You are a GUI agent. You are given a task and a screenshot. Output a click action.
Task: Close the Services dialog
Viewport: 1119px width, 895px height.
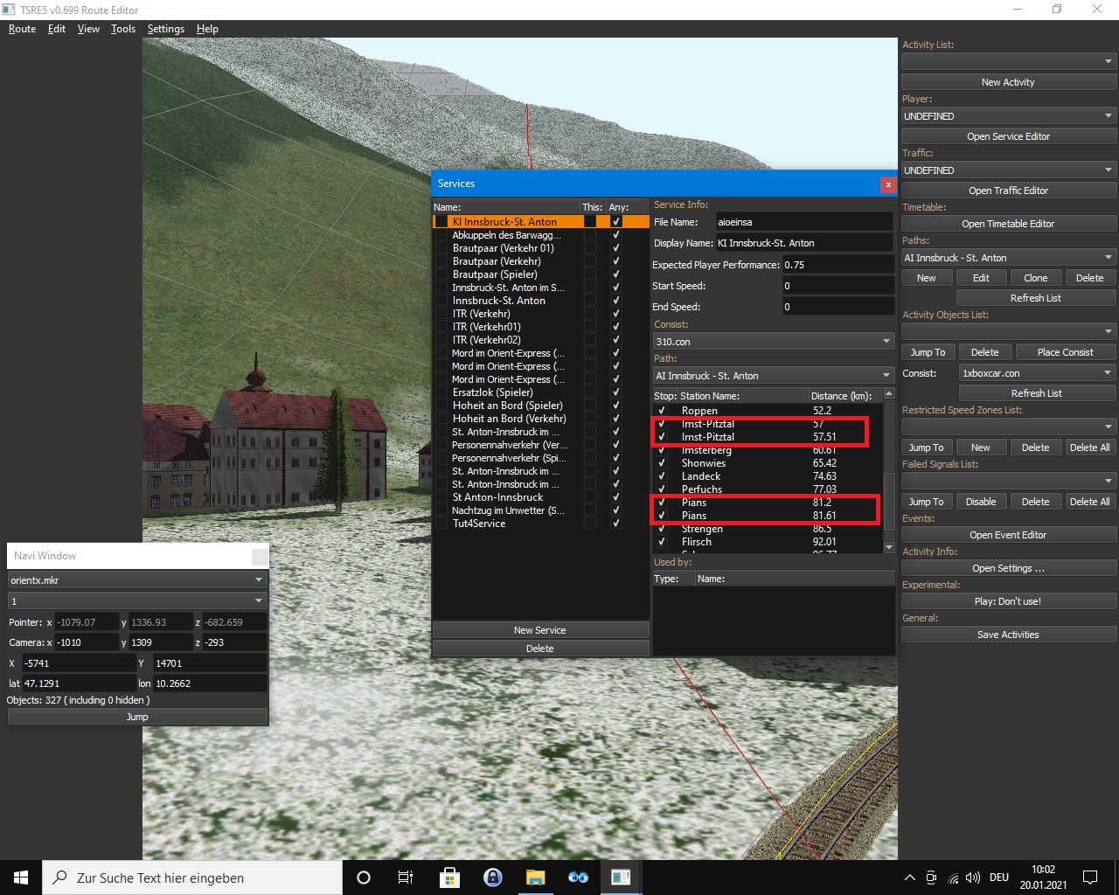(887, 184)
